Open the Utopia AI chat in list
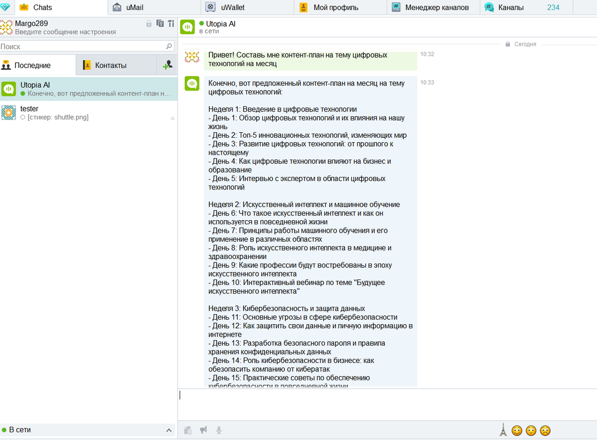This screenshot has height=440, width=597. pos(89,89)
